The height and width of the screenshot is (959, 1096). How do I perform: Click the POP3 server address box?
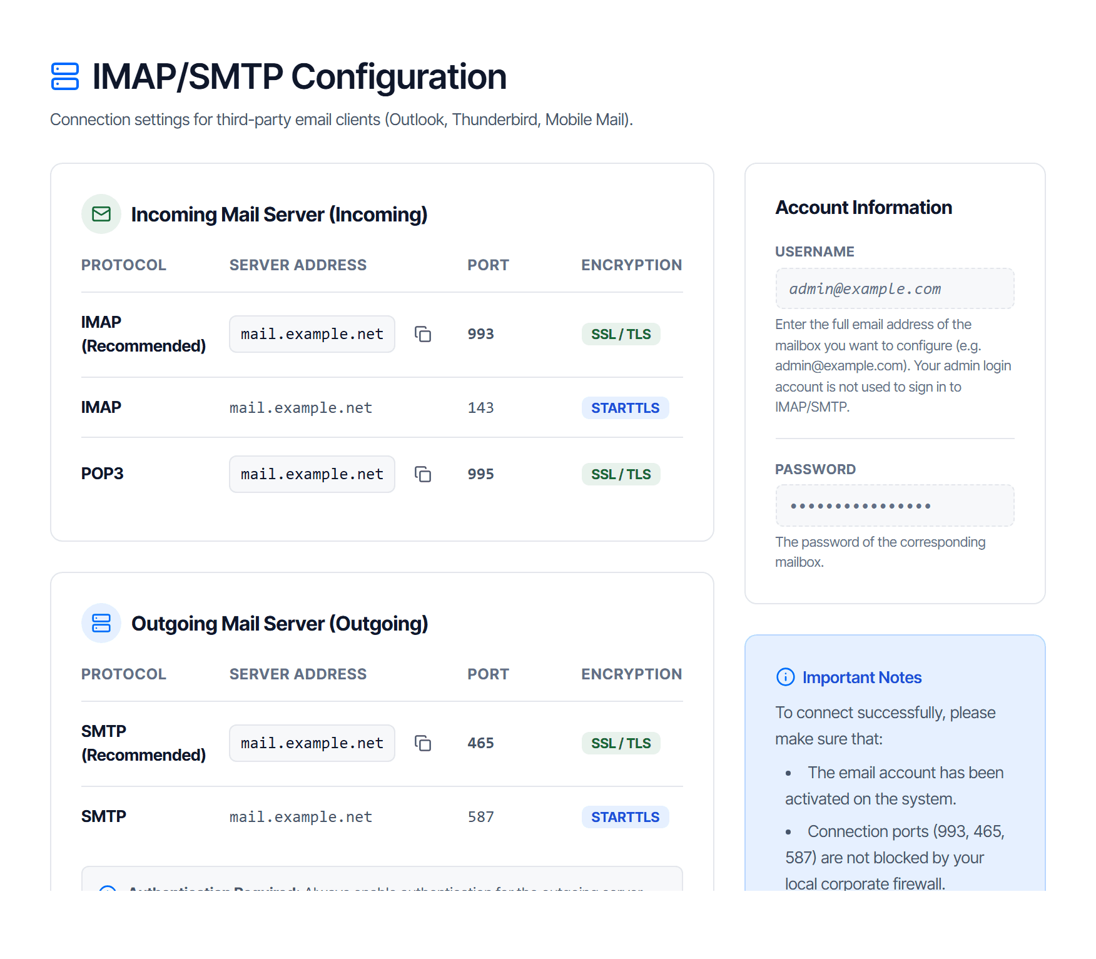pyautogui.click(x=312, y=474)
